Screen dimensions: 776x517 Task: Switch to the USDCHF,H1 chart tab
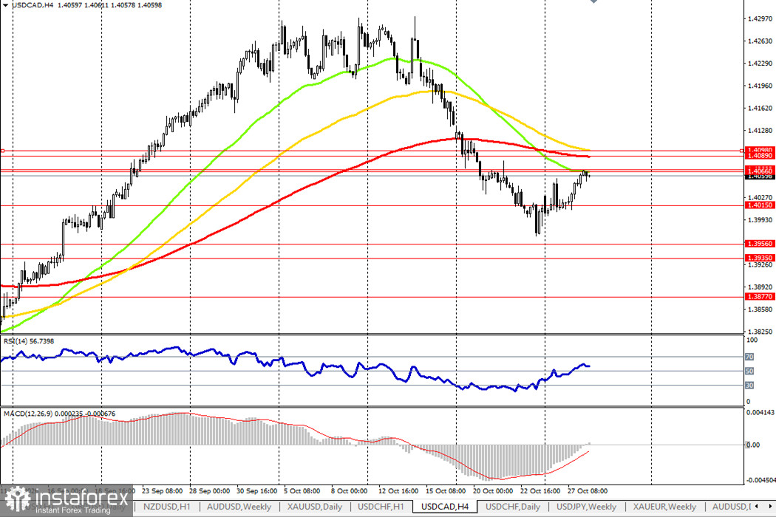pos(381,507)
